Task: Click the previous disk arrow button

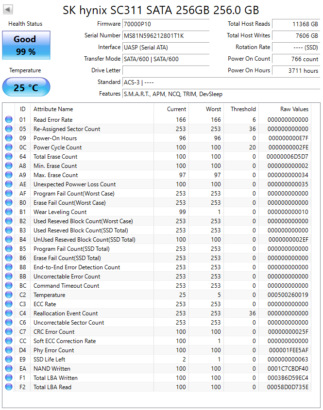Action: click(8, 10)
